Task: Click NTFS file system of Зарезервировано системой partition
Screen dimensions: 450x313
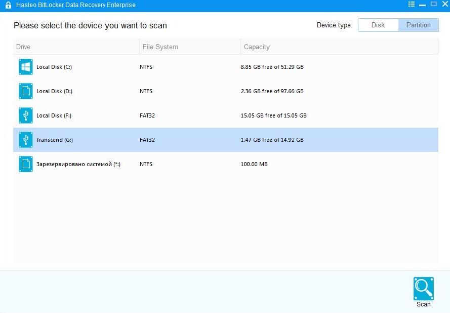Action: tap(146, 164)
